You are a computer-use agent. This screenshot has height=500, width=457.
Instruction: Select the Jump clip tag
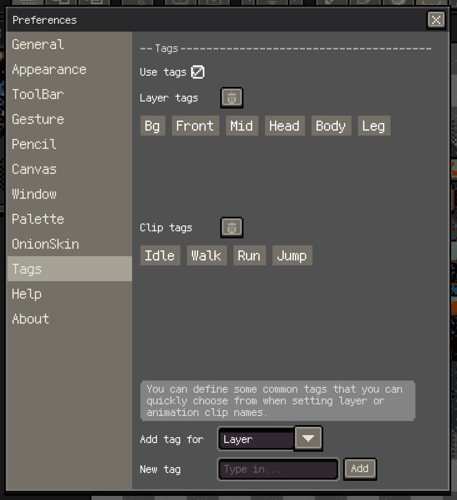(x=292, y=255)
